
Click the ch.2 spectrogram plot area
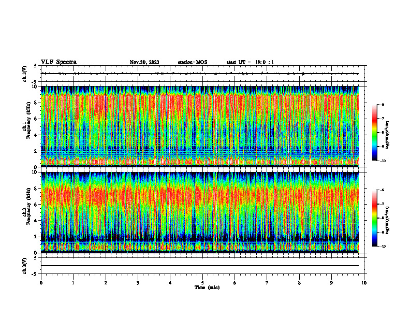point(200,212)
